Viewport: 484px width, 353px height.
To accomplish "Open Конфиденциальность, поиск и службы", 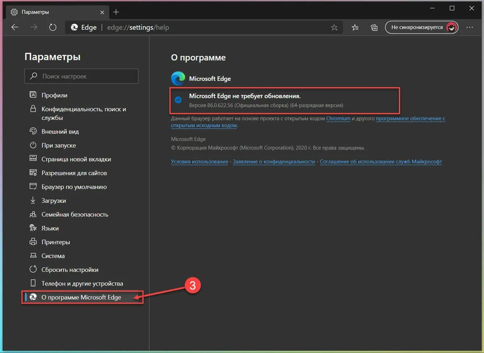I will [84, 113].
